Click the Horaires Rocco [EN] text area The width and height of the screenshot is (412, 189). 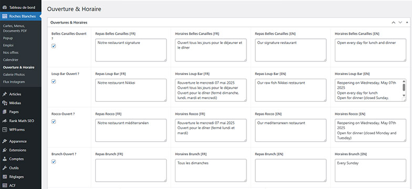pyautogui.click(x=370, y=130)
